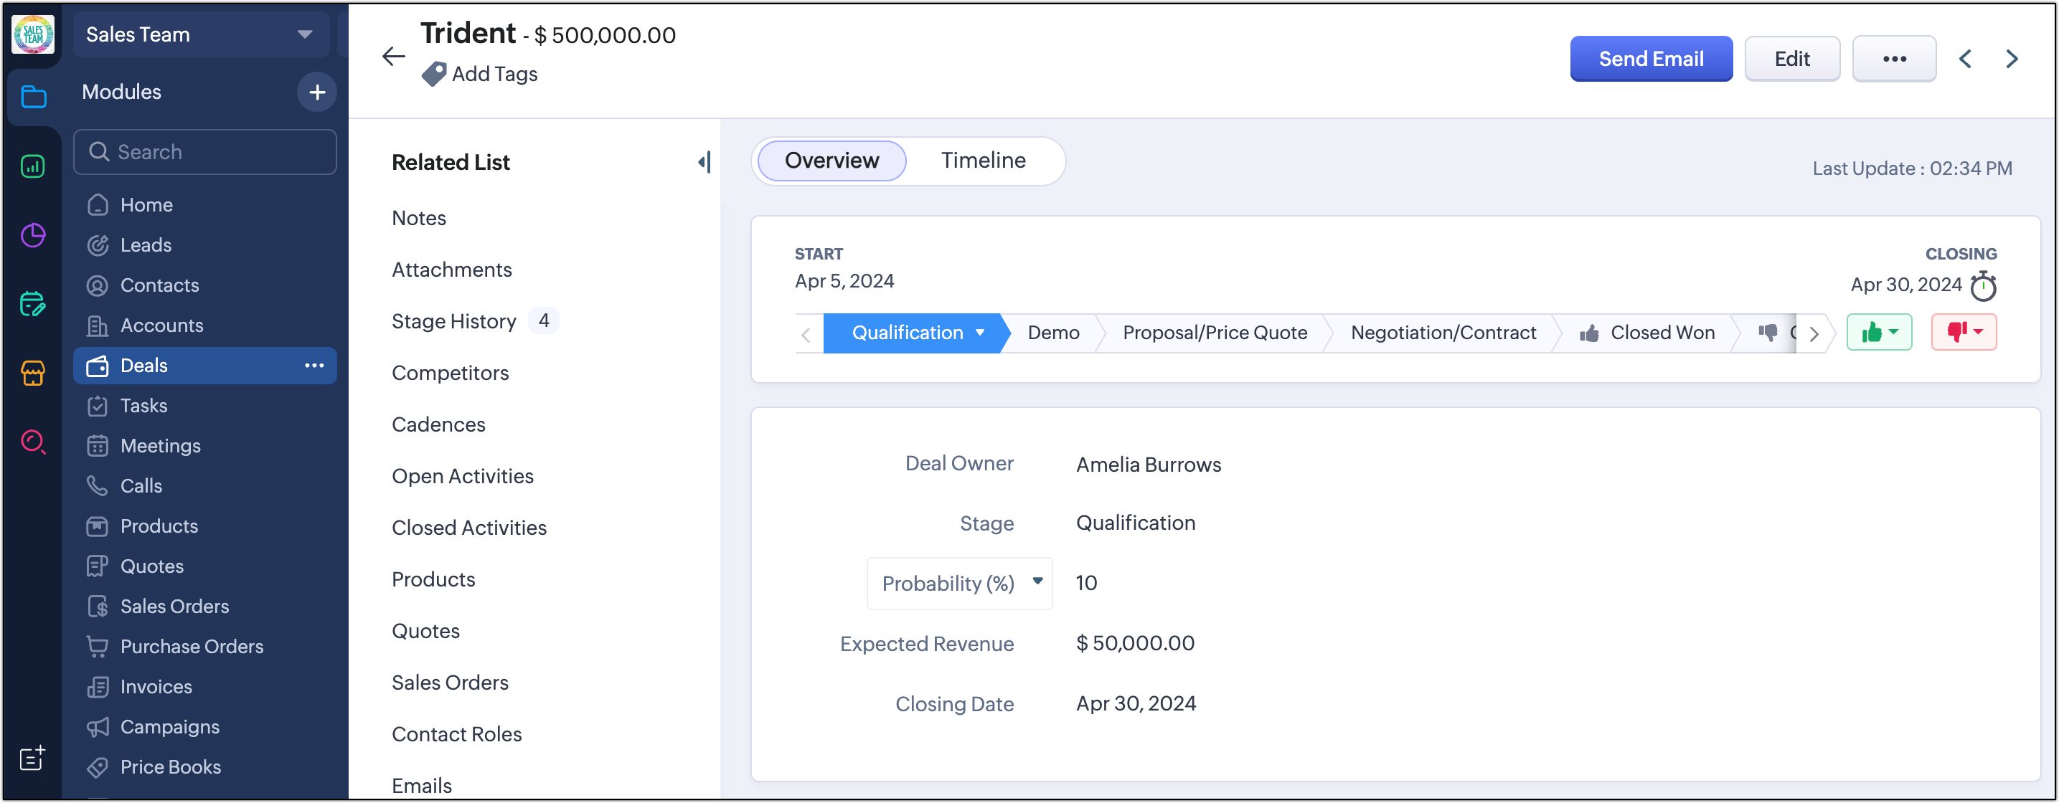2059x803 pixels.
Task: Select the Overview tab
Action: coord(831,161)
